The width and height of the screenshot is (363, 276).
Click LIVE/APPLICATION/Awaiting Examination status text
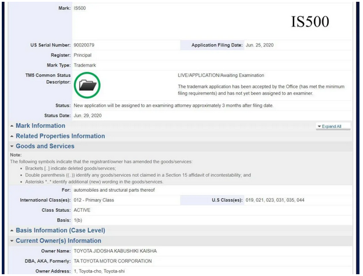221,75
